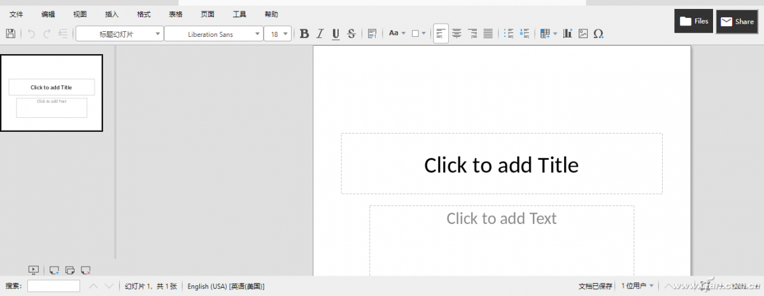The image size is (764, 296).
Task: Insert a chart using the chart icon
Action: [568, 34]
